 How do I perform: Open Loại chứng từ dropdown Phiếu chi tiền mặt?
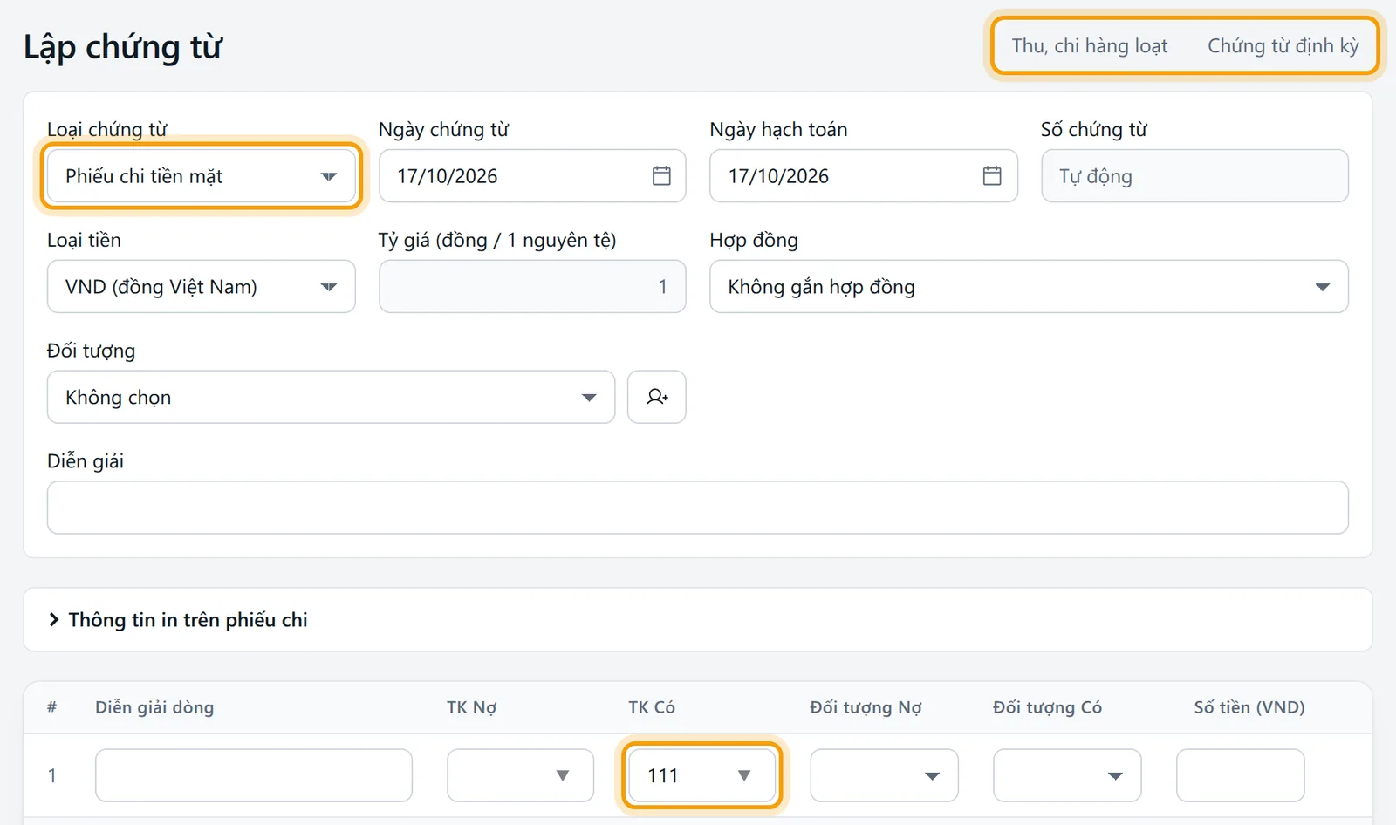click(201, 176)
